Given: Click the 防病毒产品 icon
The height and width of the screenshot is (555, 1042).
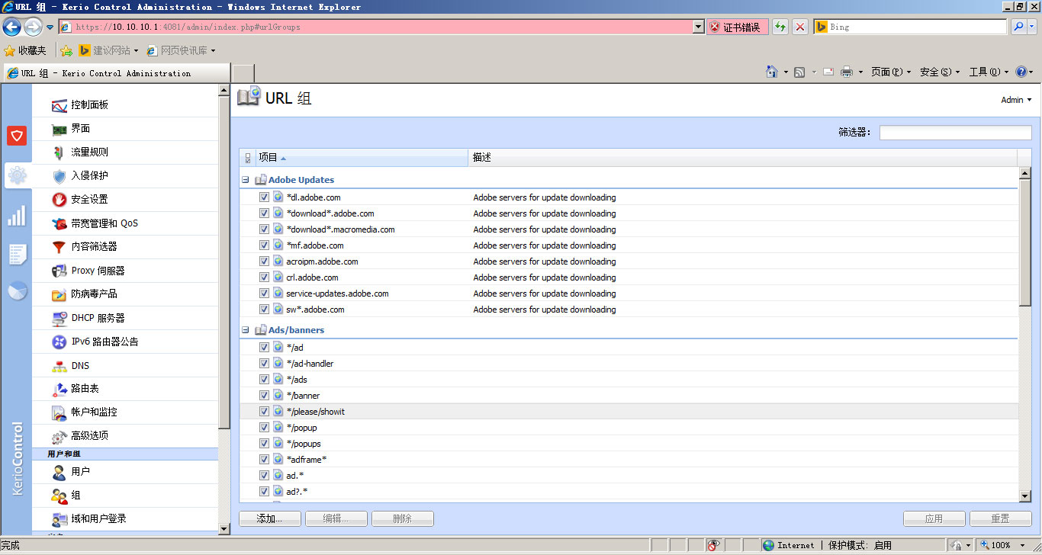Looking at the screenshot, I should point(59,294).
